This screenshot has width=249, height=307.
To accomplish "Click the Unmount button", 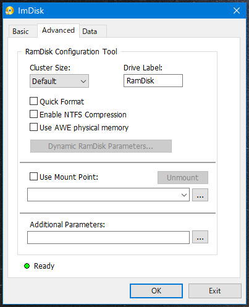I will (x=183, y=177).
